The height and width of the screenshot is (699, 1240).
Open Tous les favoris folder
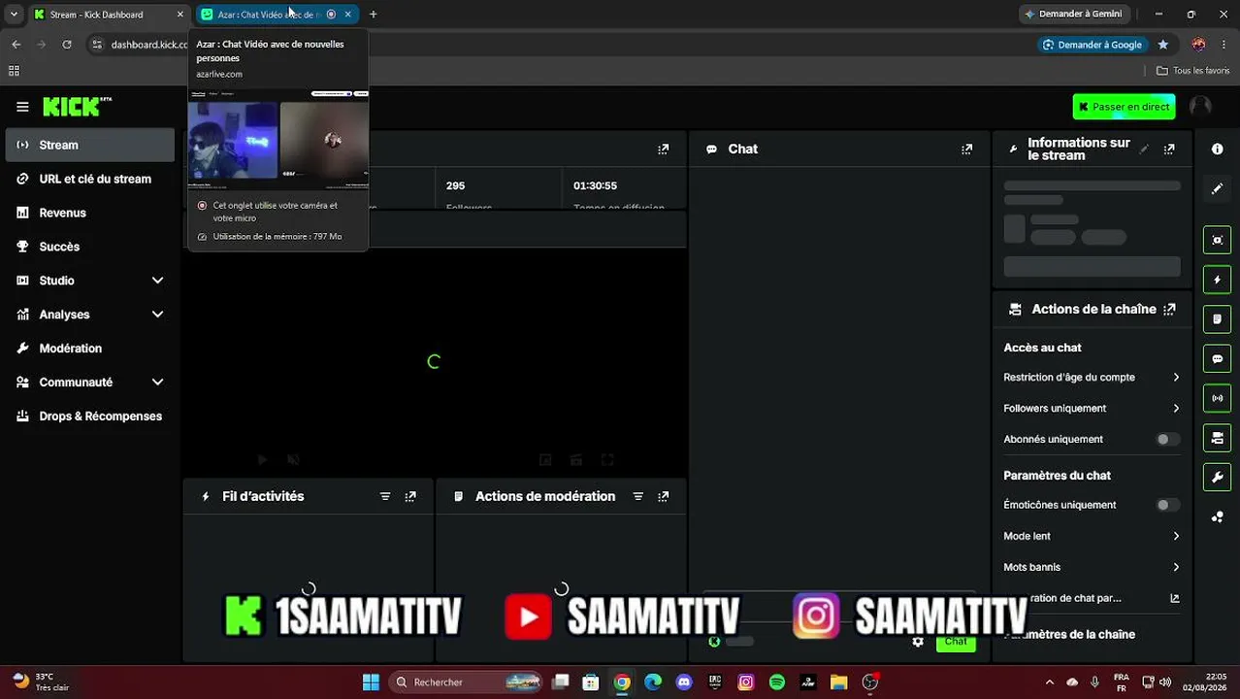(1193, 71)
